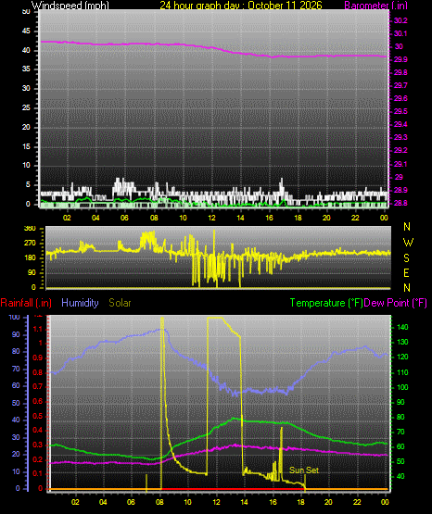Click the Dew Point (°F) legend label
Image resolution: width=432 pixels, height=514 pixels.
click(x=396, y=303)
